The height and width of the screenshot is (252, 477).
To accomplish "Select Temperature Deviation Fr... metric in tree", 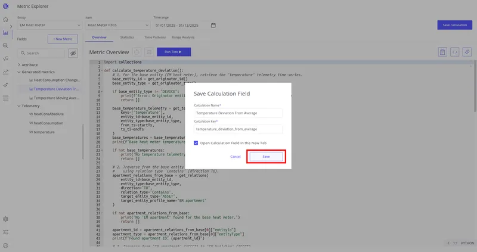I will pos(56,89).
